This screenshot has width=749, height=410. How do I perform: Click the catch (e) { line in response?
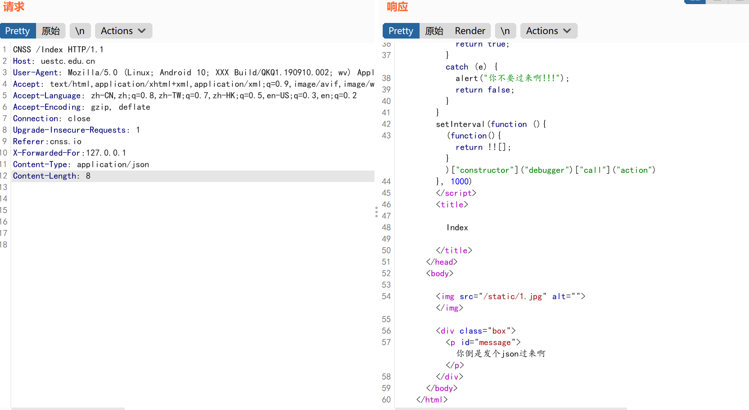coord(472,67)
